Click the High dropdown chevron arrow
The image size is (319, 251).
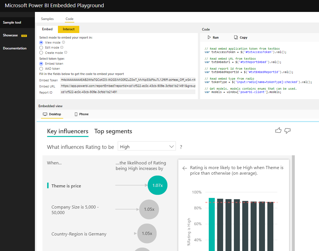coord(172,147)
